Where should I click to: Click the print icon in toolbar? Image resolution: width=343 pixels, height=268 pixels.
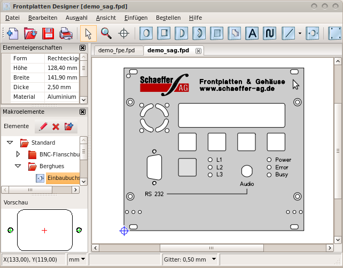[66, 33]
